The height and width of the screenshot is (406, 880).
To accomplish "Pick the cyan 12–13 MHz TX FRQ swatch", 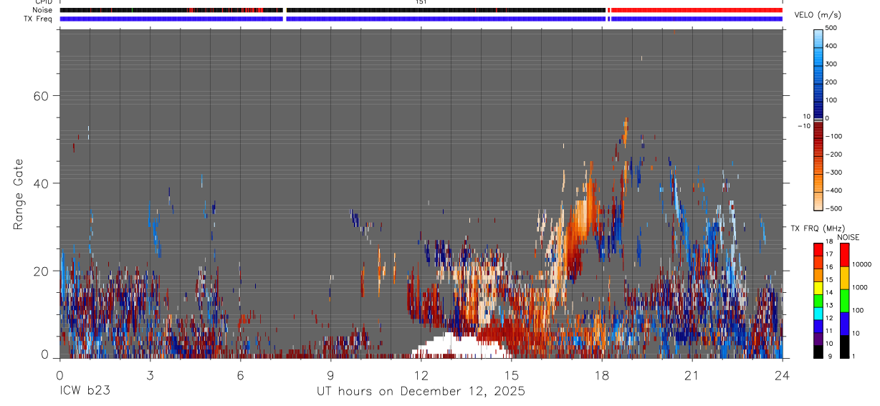I will pyautogui.click(x=818, y=314).
